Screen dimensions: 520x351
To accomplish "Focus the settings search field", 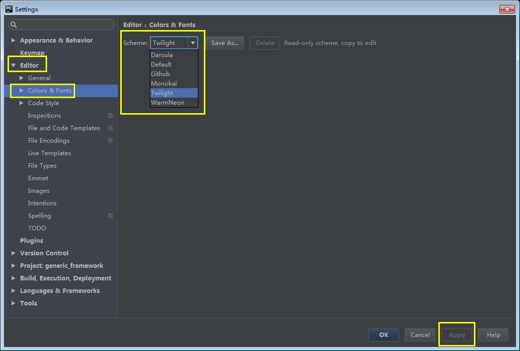I will pos(61,25).
